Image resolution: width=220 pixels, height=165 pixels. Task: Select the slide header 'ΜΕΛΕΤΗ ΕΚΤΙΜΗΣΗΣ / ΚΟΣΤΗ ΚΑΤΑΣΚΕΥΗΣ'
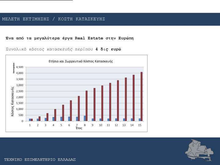pos(53,19)
